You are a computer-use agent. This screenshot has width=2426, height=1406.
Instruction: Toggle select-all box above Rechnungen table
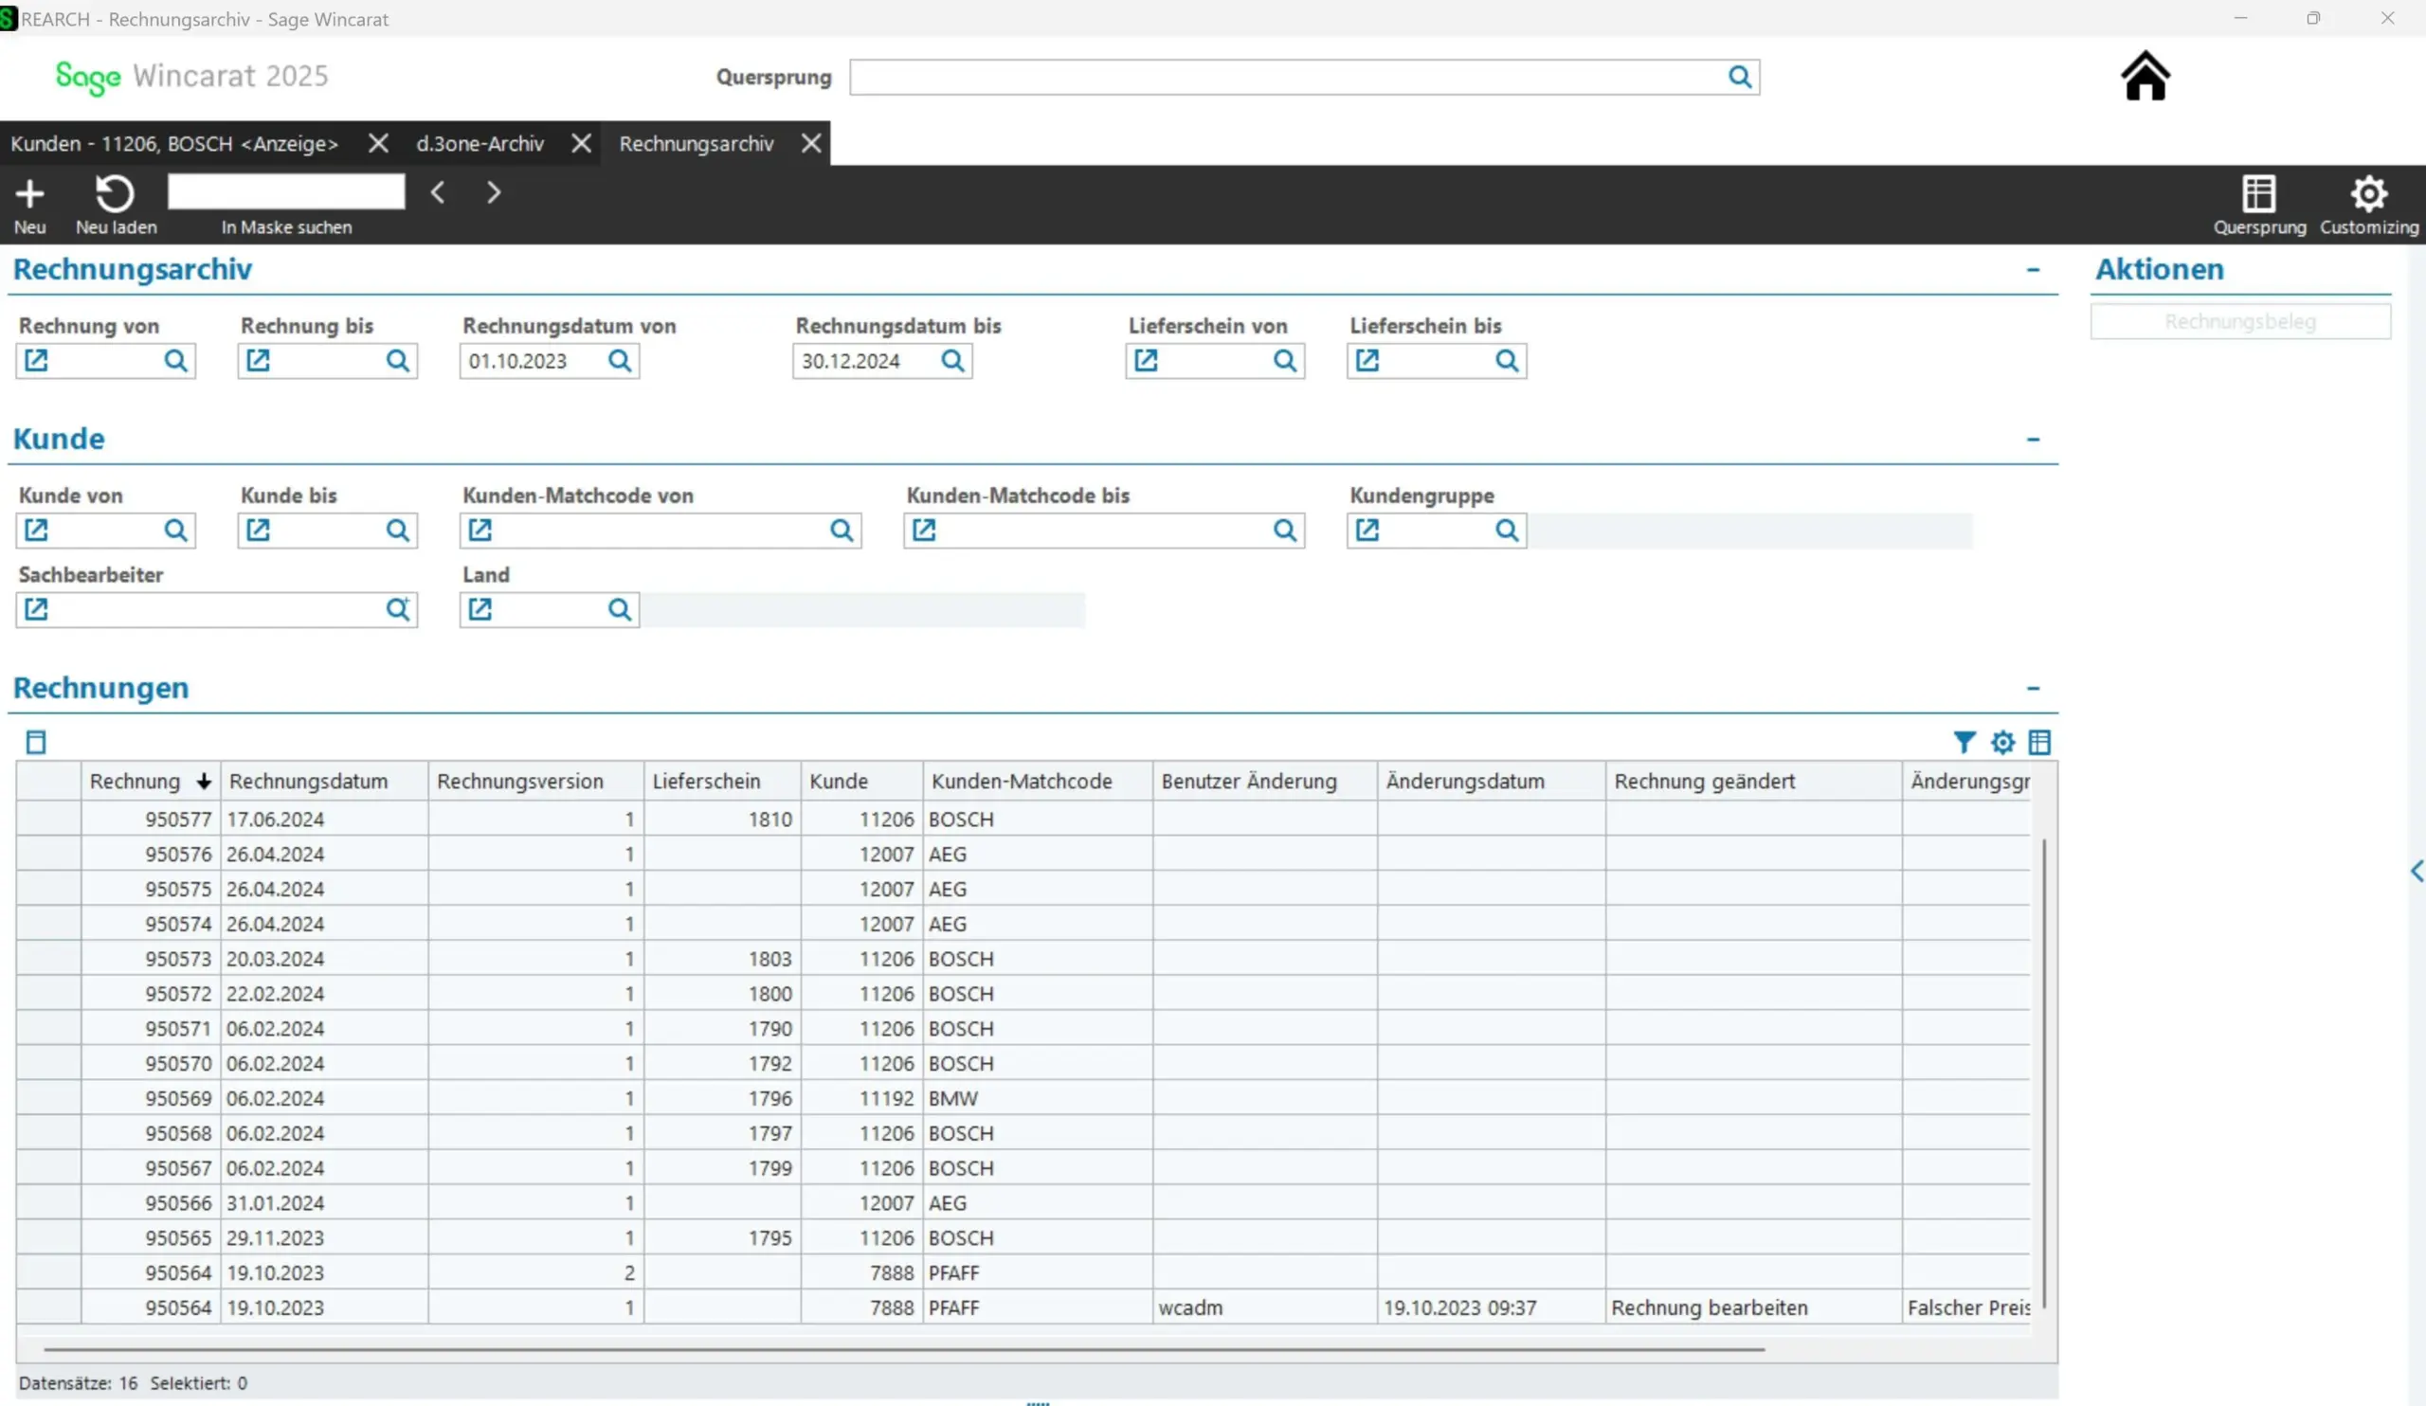36,742
